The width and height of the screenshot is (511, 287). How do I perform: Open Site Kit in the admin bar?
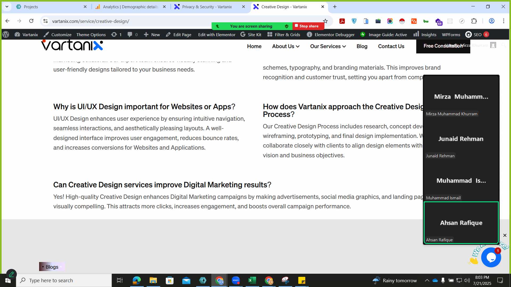tap(251, 35)
